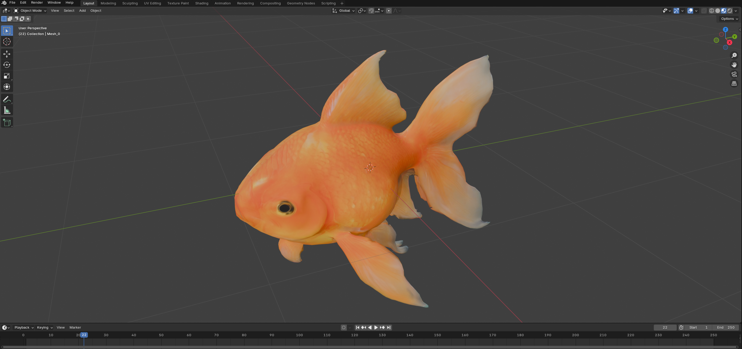
Task: Activate the Move tool
Action: tap(7, 54)
